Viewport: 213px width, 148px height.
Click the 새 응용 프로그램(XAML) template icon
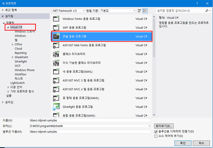click(56, 71)
